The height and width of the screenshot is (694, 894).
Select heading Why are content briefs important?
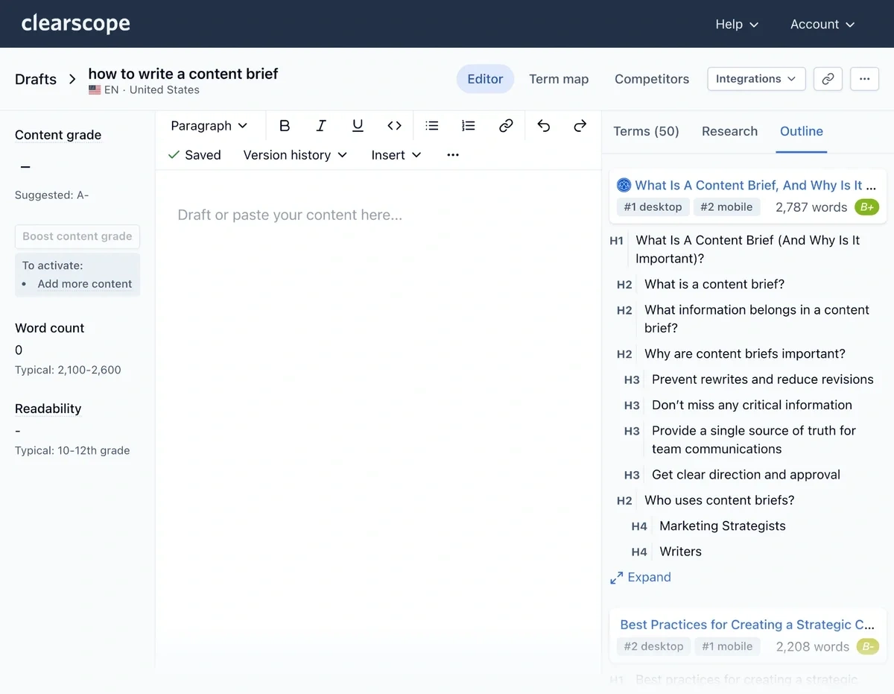[745, 353]
